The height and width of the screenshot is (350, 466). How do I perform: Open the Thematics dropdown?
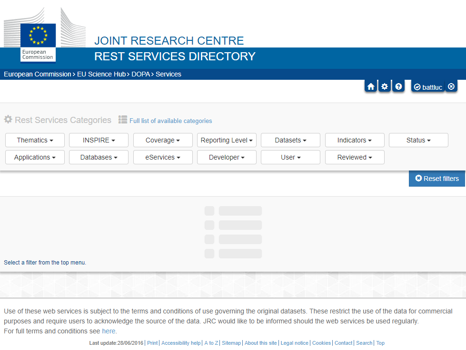pos(35,140)
